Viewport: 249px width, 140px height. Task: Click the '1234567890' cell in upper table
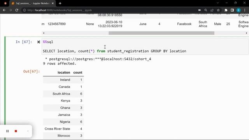coord(57,24)
